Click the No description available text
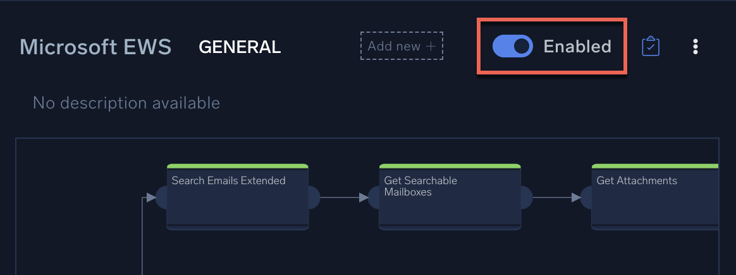Screen dimensions: 736x275 tap(126, 103)
